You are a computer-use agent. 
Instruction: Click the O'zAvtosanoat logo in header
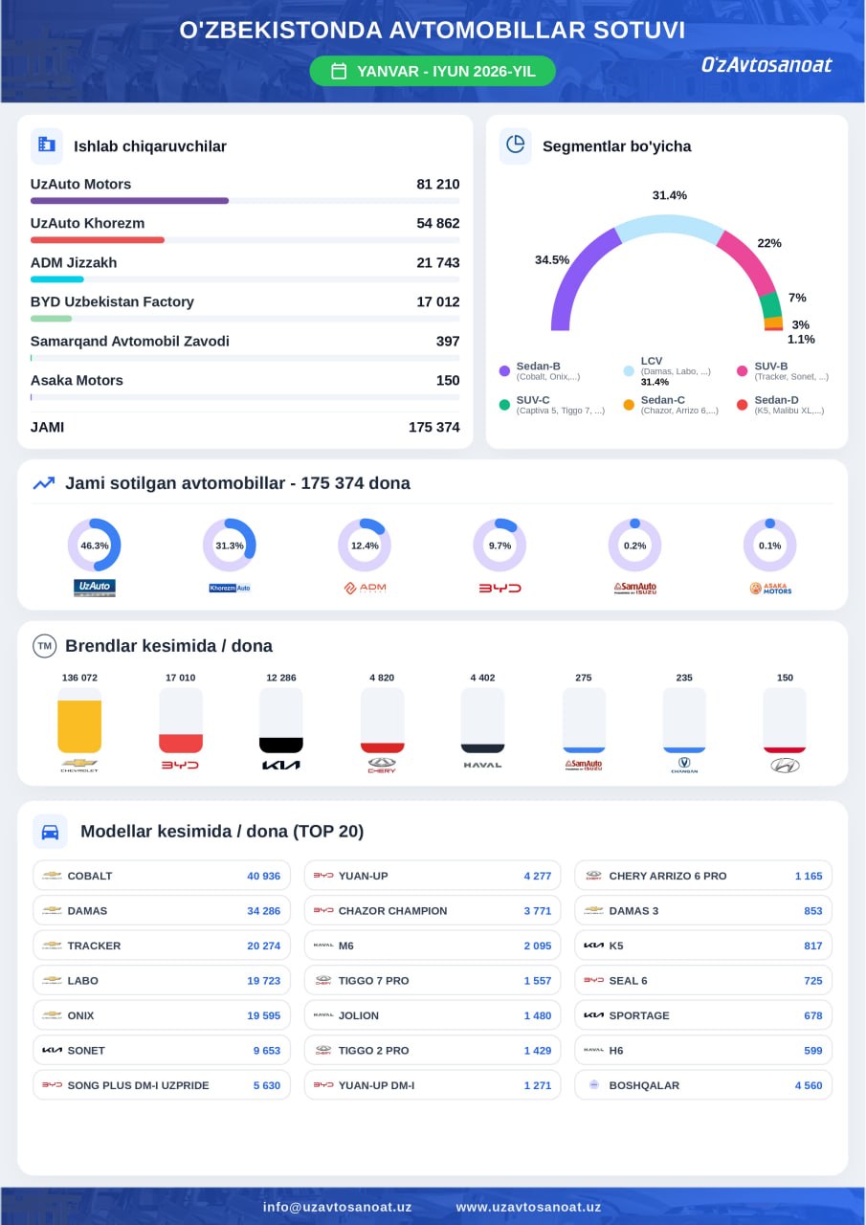pos(766,65)
